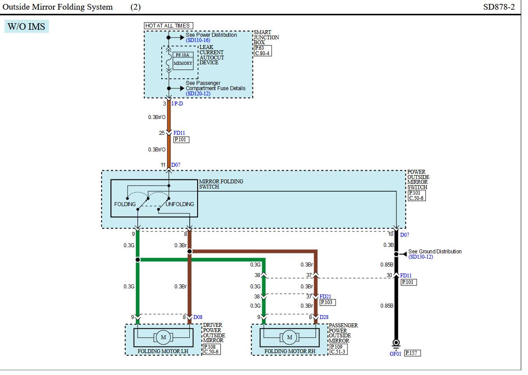This screenshot has height=375, width=528.
Task: Click the I/P-D connector label
Action: (x=177, y=104)
